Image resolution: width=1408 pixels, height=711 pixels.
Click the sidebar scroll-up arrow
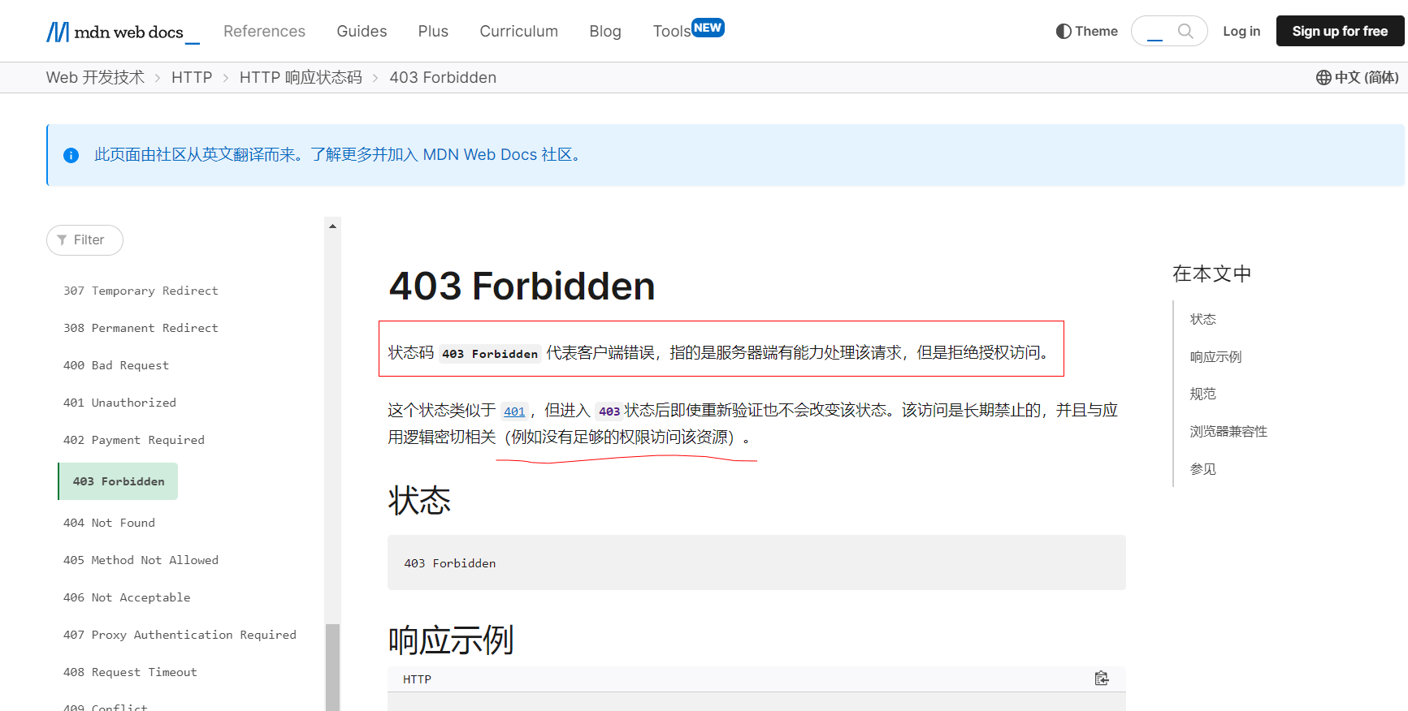tap(332, 226)
